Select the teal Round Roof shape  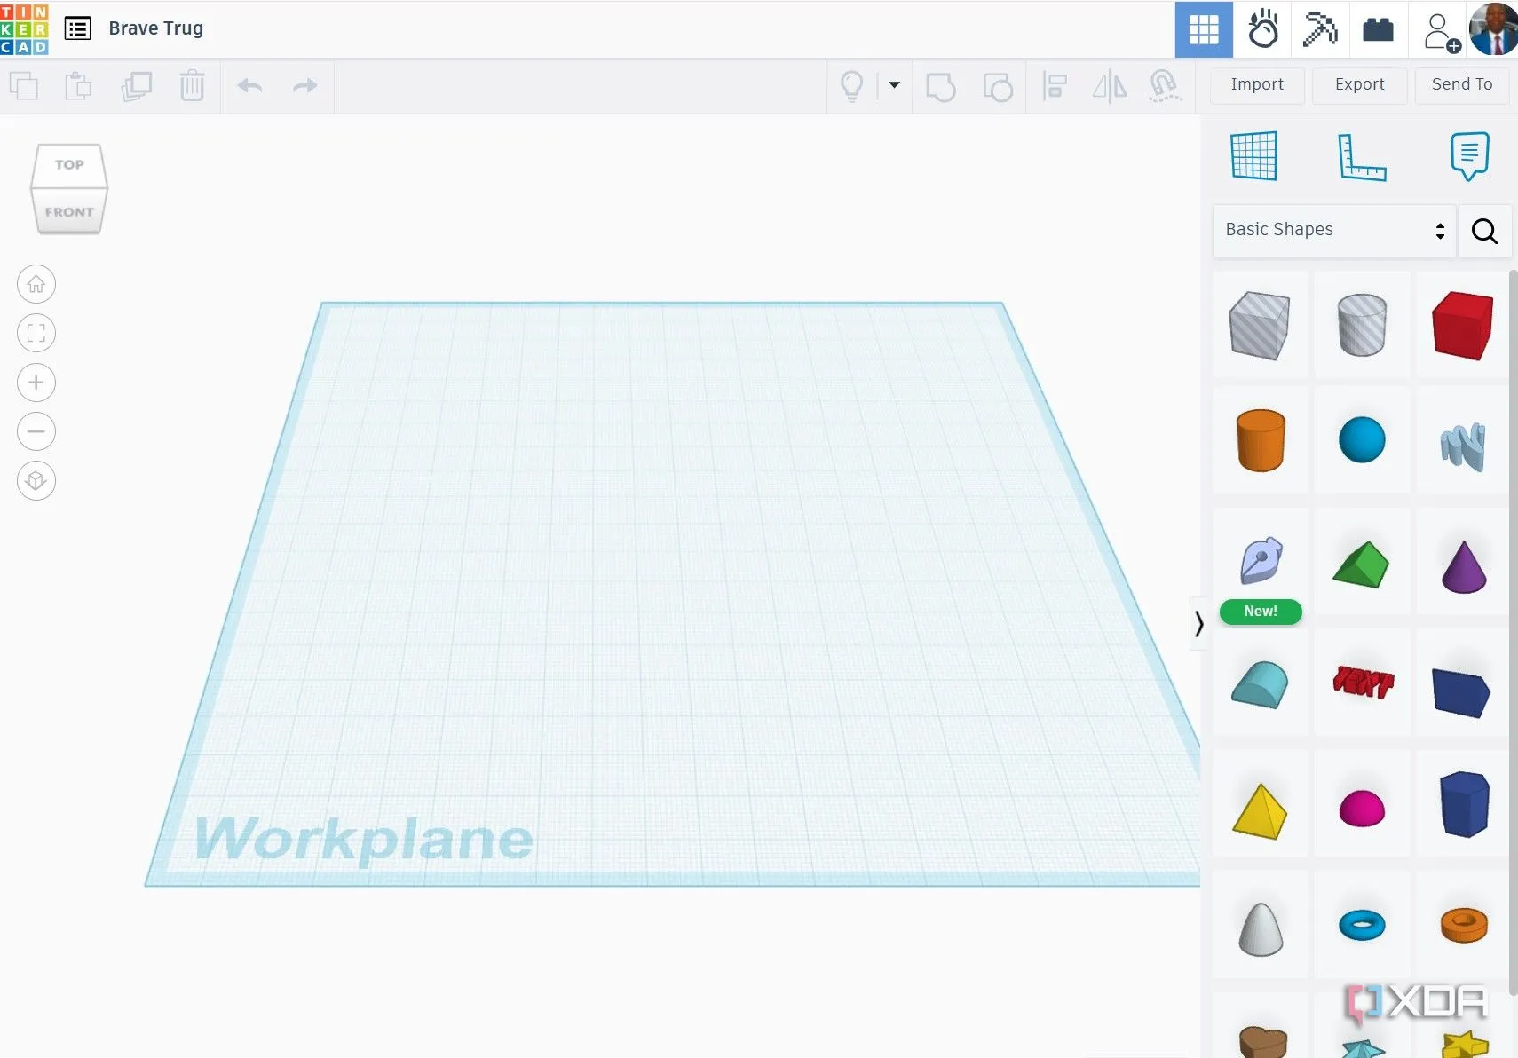tap(1260, 684)
